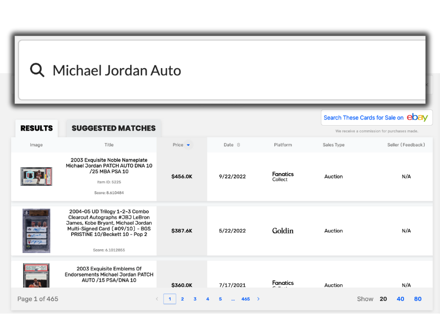Open Search These Cards for Sale on eBay

376,117
